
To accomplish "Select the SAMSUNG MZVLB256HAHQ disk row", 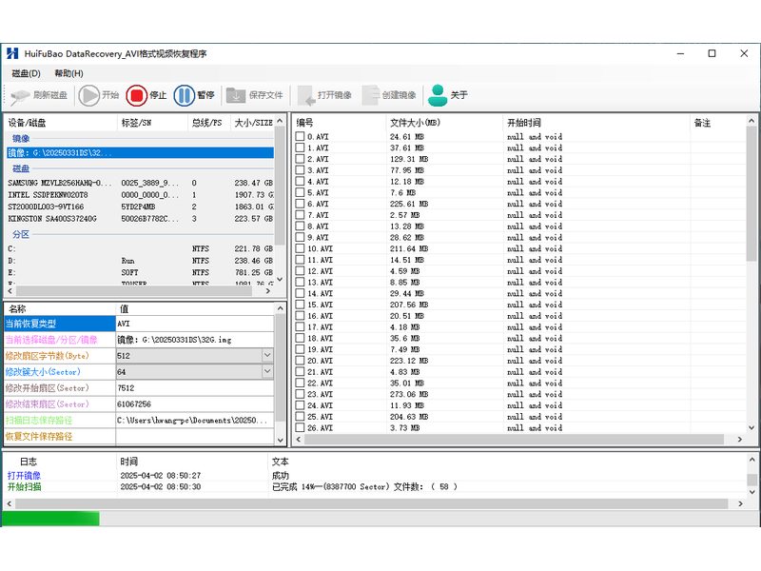I will 140,183.
